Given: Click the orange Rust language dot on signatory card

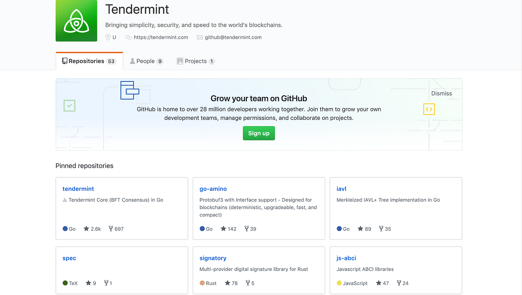Looking at the screenshot, I should (x=202, y=283).
